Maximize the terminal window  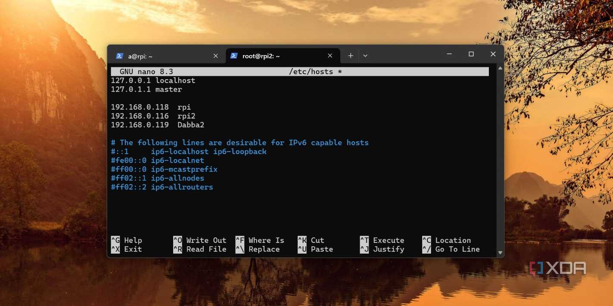(471, 54)
